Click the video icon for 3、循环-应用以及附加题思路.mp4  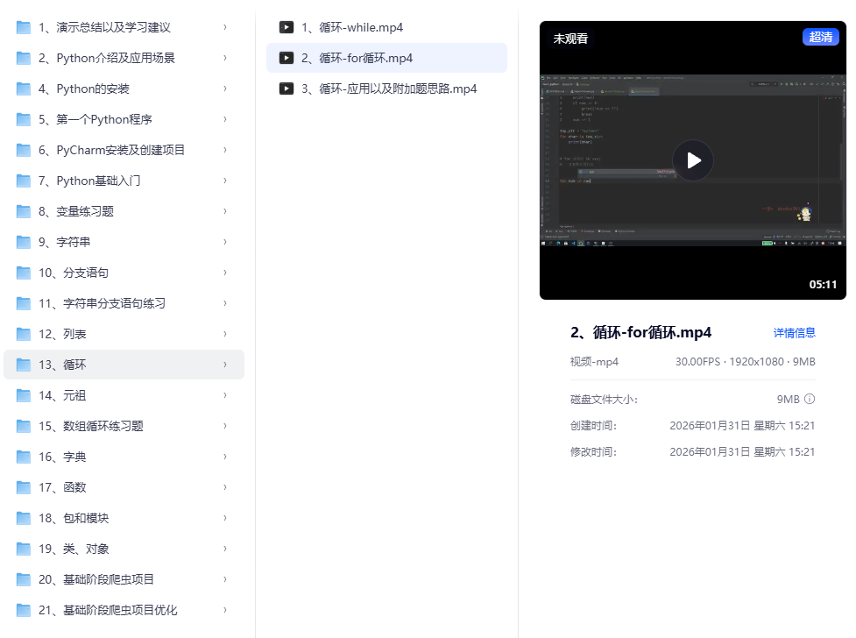pos(287,89)
